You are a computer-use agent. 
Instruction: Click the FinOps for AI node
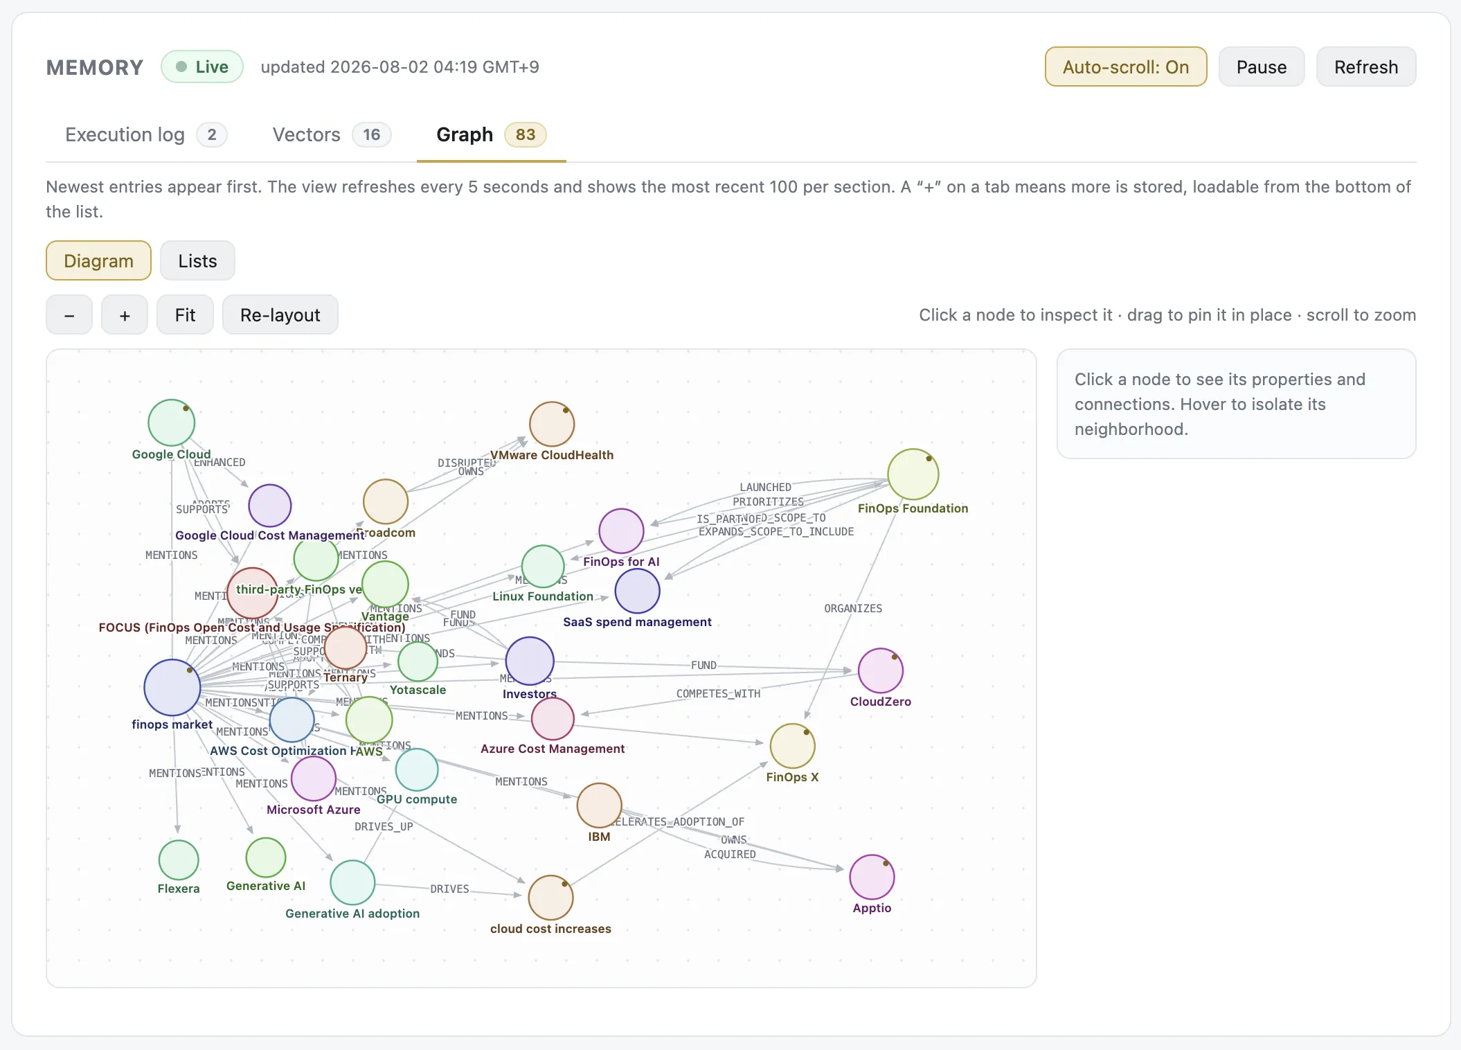621,531
